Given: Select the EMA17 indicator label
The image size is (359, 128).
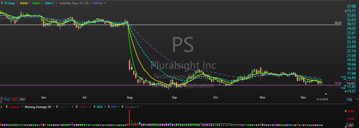Looking at the screenshot, I should [50, 4].
